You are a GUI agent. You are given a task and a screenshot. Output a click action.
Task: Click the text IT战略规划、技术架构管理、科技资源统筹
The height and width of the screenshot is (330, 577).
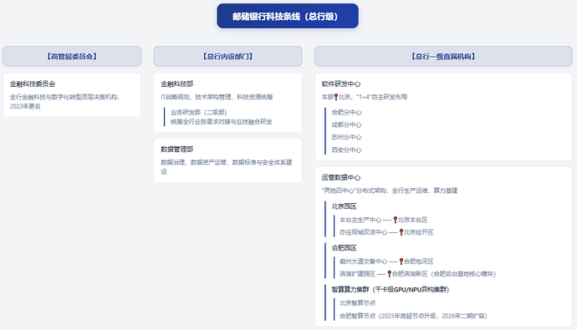click(x=217, y=97)
